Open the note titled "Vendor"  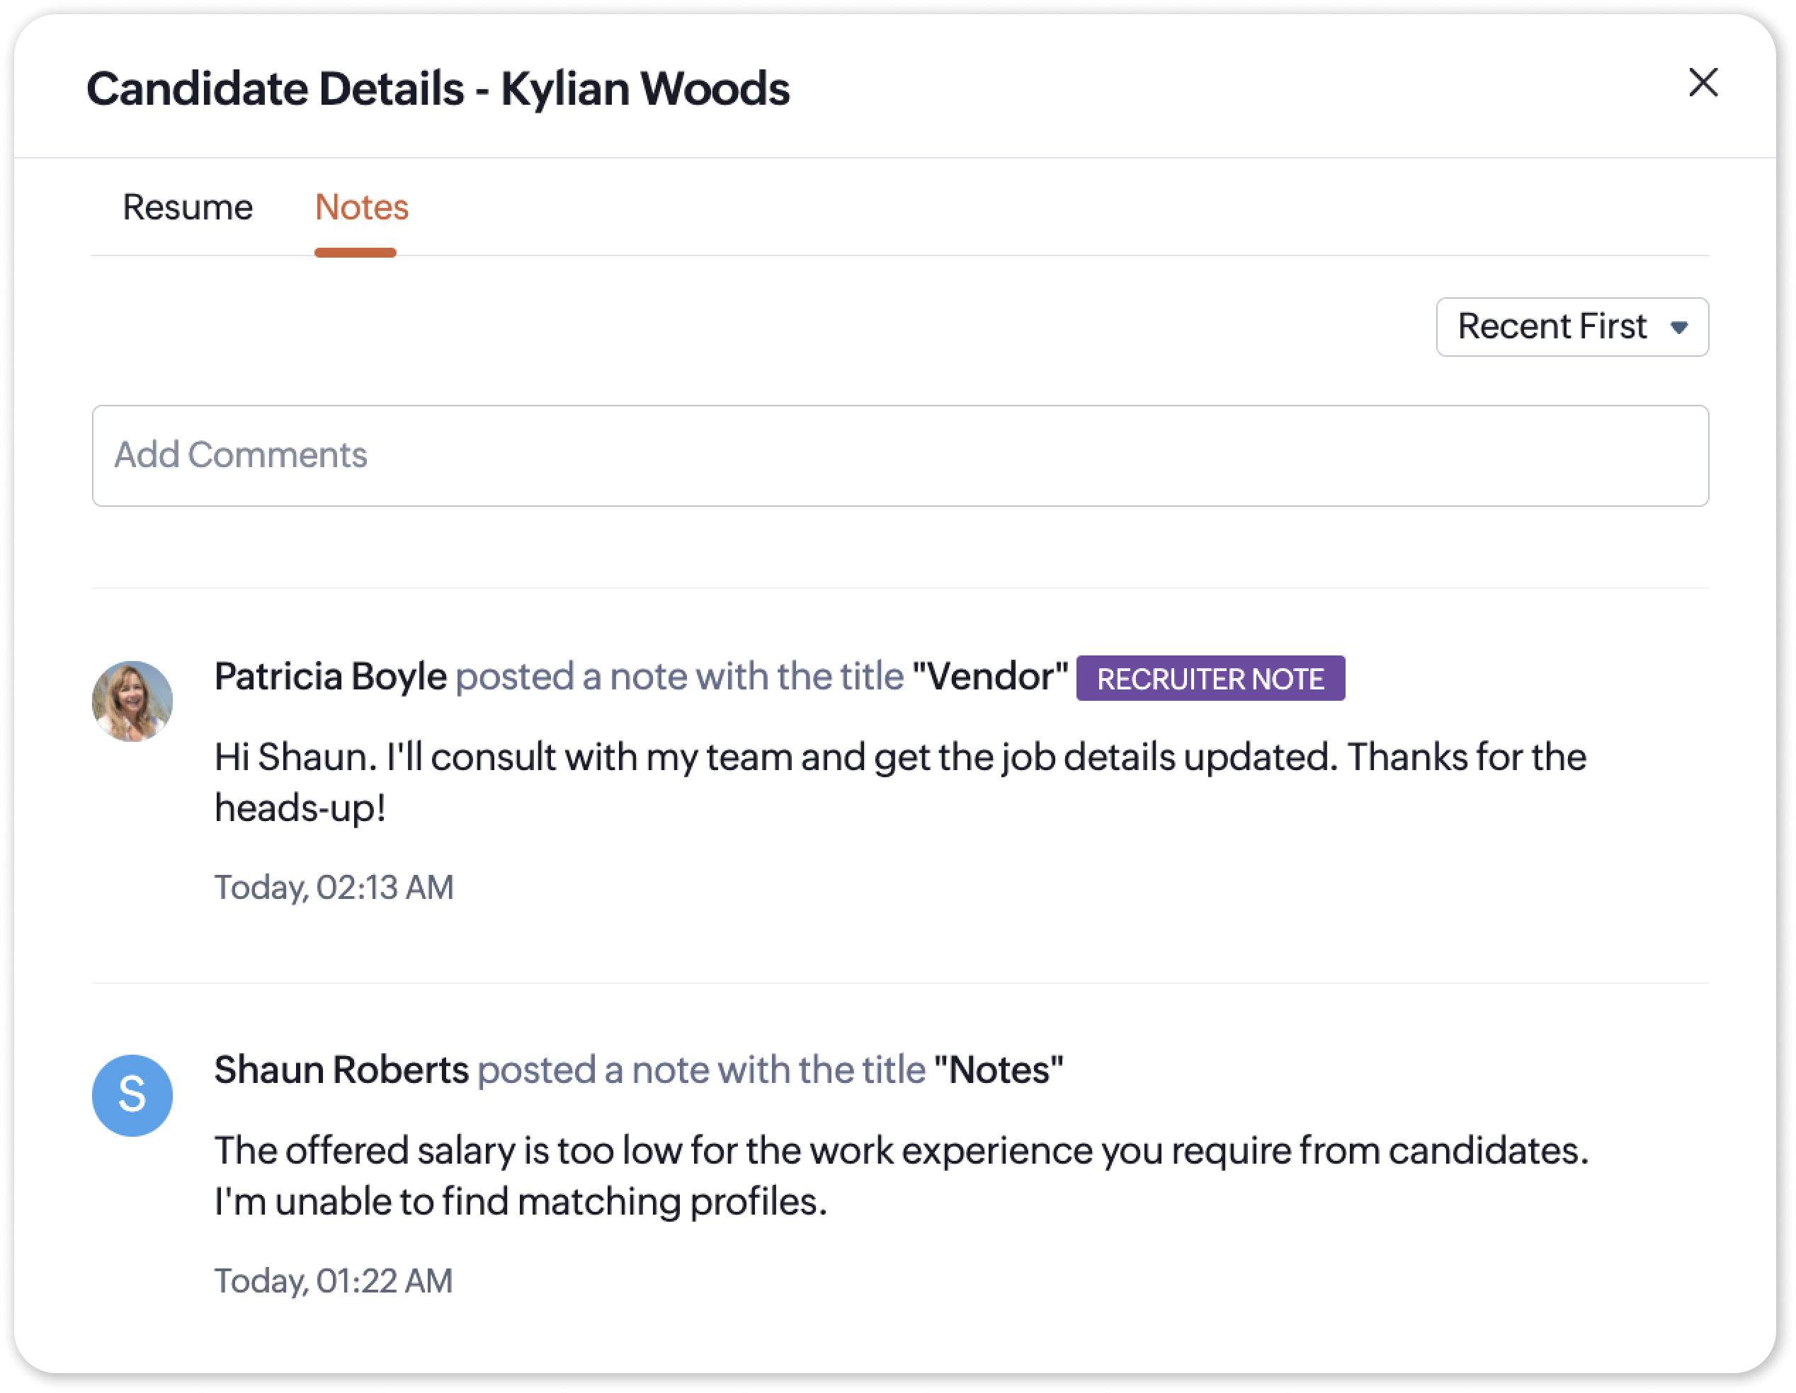tap(990, 677)
